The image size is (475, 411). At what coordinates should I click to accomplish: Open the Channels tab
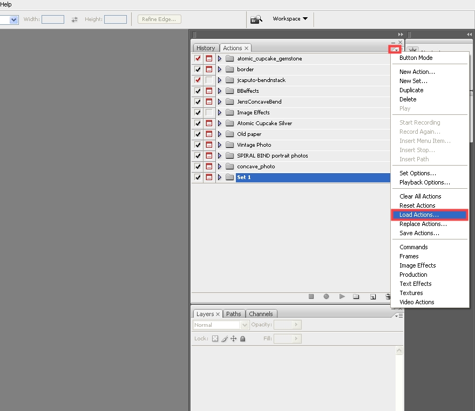[x=261, y=314]
